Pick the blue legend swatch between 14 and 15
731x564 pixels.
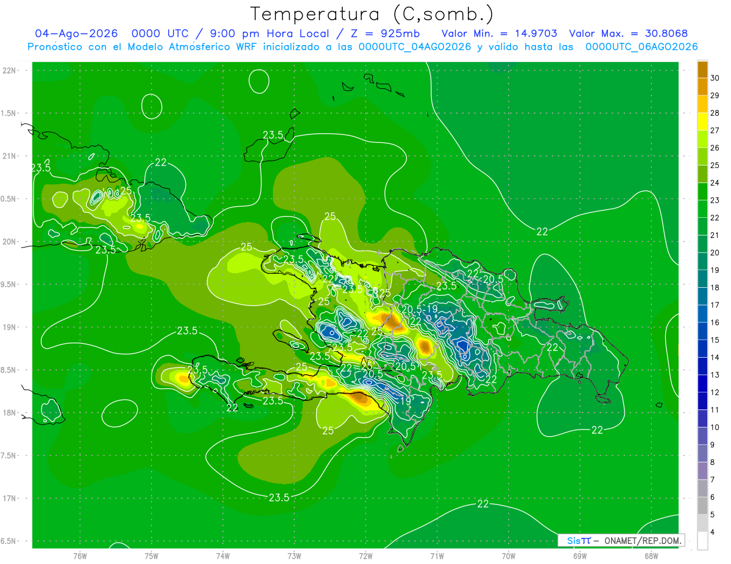pos(702,349)
